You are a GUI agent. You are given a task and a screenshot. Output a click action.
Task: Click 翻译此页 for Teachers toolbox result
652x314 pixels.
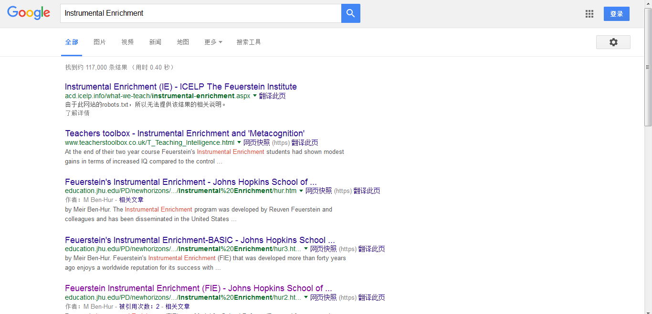(x=305, y=142)
